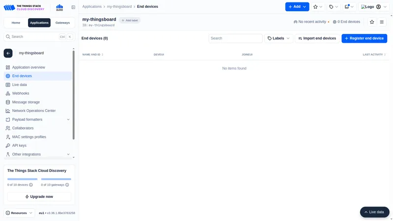Click the my-thingsboard breadcrumb link
Screen dimensions: 393x221
(119, 6)
